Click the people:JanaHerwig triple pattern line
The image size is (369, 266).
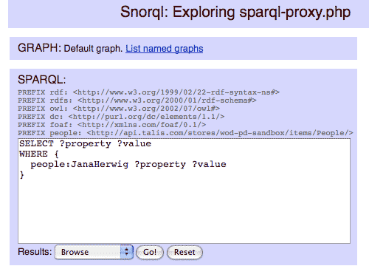click(128, 164)
